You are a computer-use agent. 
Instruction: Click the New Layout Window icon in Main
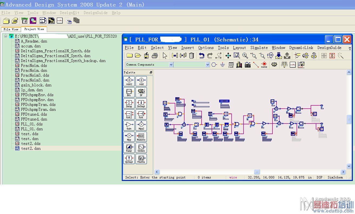pyautogui.click(x=51, y=21)
